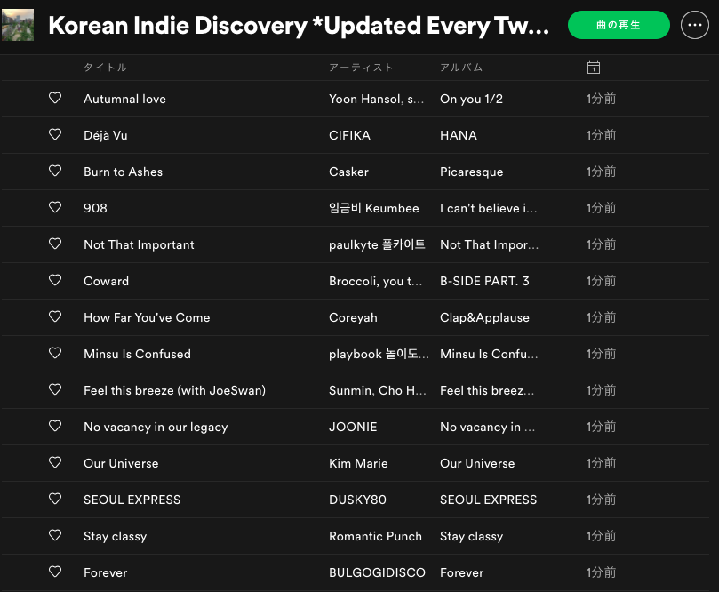Open artist 임금비 Keumbee
This screenshot has height=592, width=719.
click(373, 208)
